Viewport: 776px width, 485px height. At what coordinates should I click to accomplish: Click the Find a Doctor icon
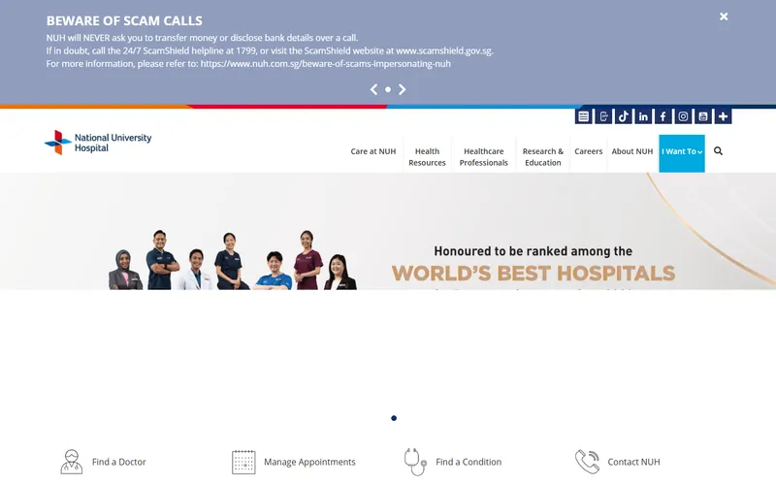coord(71,462)
